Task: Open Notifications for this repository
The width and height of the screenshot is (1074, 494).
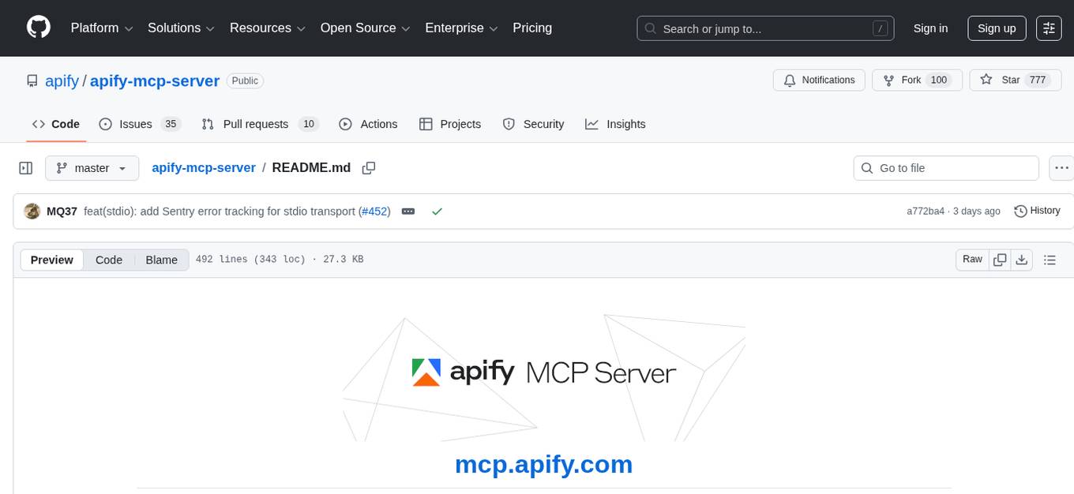Action: (x=819, y=80)
